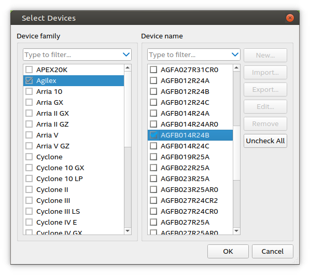Confirm selection with the OK button
Viewport: 310px width, 275px height.
coord(228,251)
